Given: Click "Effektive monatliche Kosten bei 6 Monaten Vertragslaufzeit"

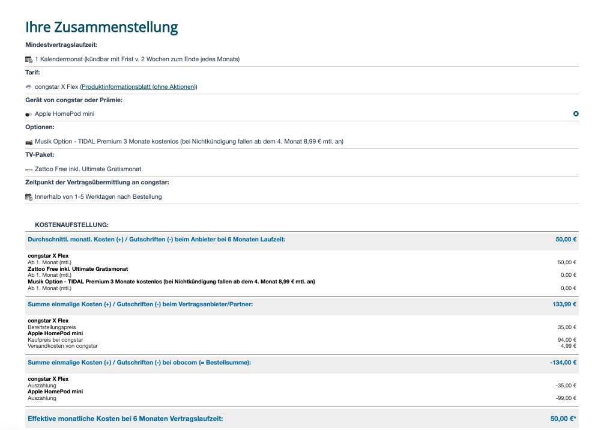Looking at the screenshot, I should (x=125, y=419).
